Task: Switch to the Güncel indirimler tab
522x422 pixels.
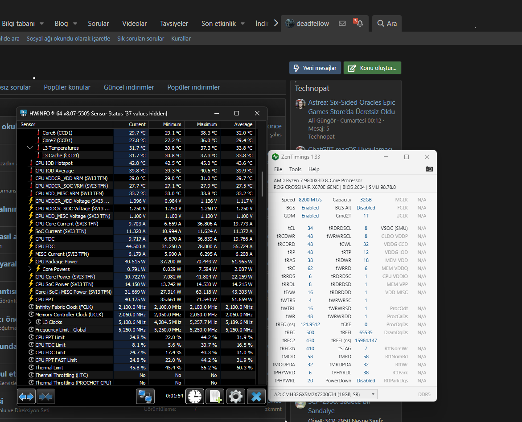Action: click(129, 87)
